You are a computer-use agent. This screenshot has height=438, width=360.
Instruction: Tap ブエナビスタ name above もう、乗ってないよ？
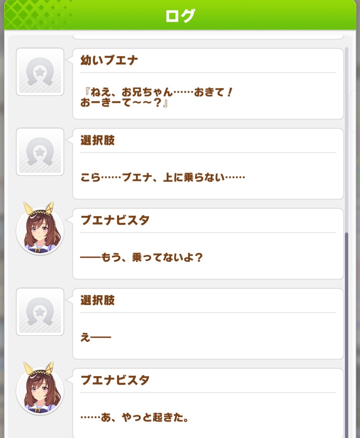point(115,220)
